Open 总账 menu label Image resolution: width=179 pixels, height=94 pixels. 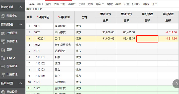click(x=9, y=49)
